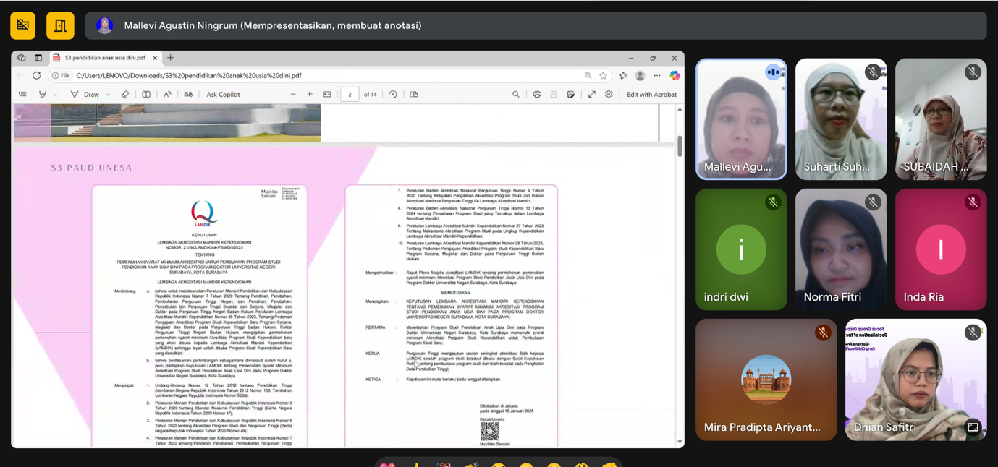Screen dimensions: 998x467
Task: Click the Save as icon
Action: pyautogui.click(x=571, y=95)
